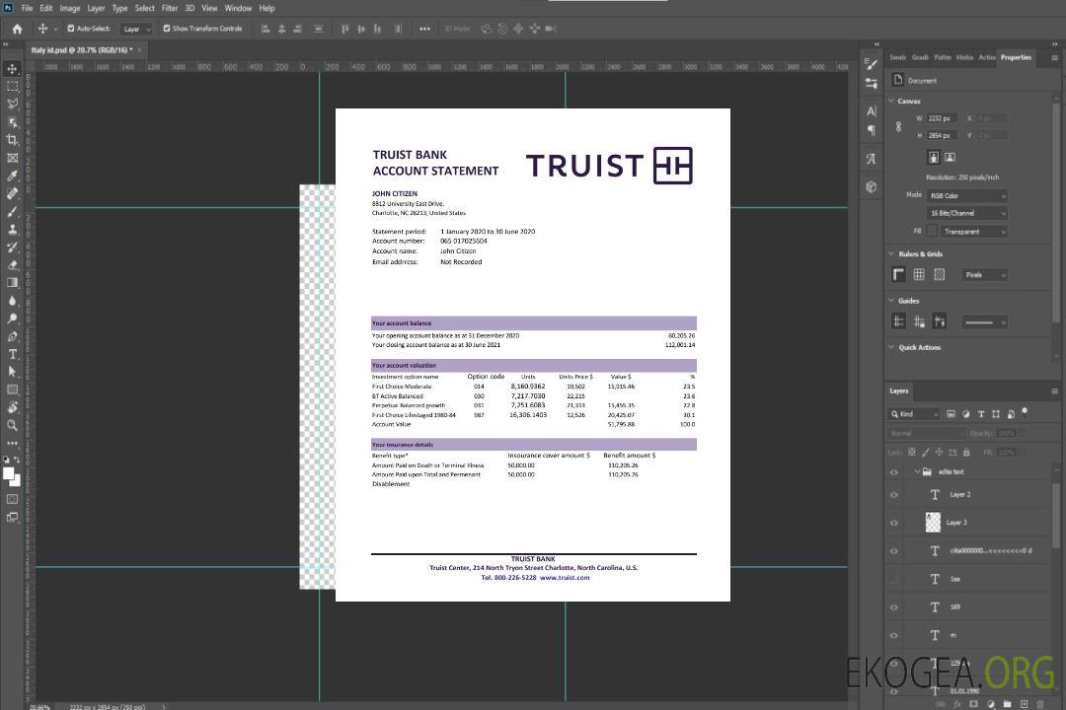Select the Path Selection arrow tool
The image size is (1066, 710).
(12, 372)
